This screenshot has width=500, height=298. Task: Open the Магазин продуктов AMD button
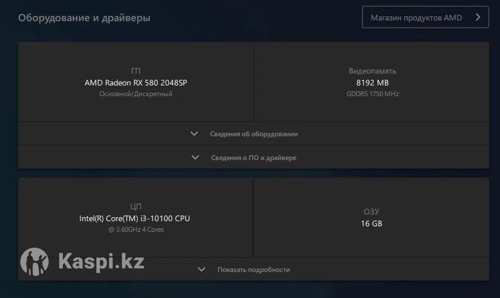coord(425,17)
